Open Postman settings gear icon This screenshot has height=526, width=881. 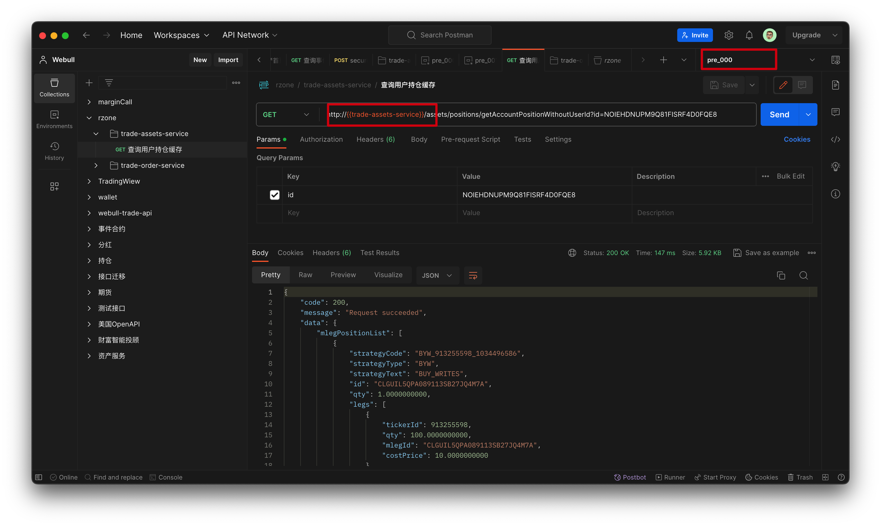point(729,35)
